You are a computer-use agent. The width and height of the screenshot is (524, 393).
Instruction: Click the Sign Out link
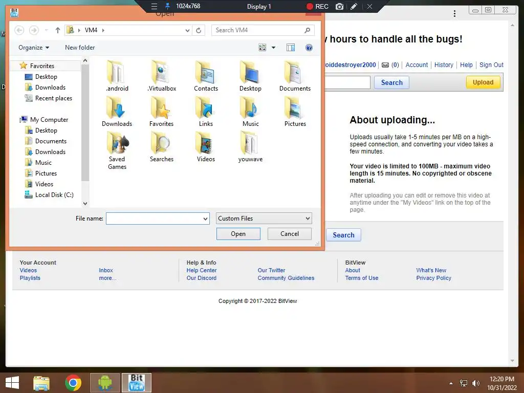click(x=491, y=65)
